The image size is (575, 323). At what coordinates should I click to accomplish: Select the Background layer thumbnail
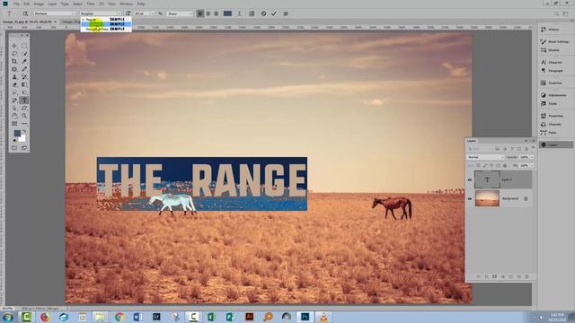coord(487,198)
